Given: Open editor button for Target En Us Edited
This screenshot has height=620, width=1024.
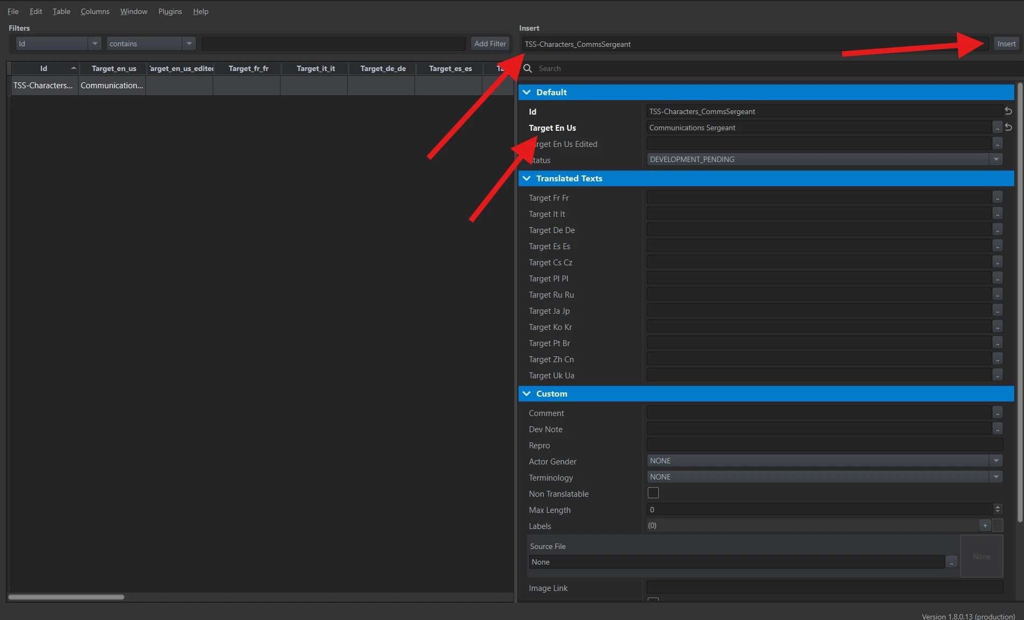Looking at the screenshot, I should (x=998, y=144).
